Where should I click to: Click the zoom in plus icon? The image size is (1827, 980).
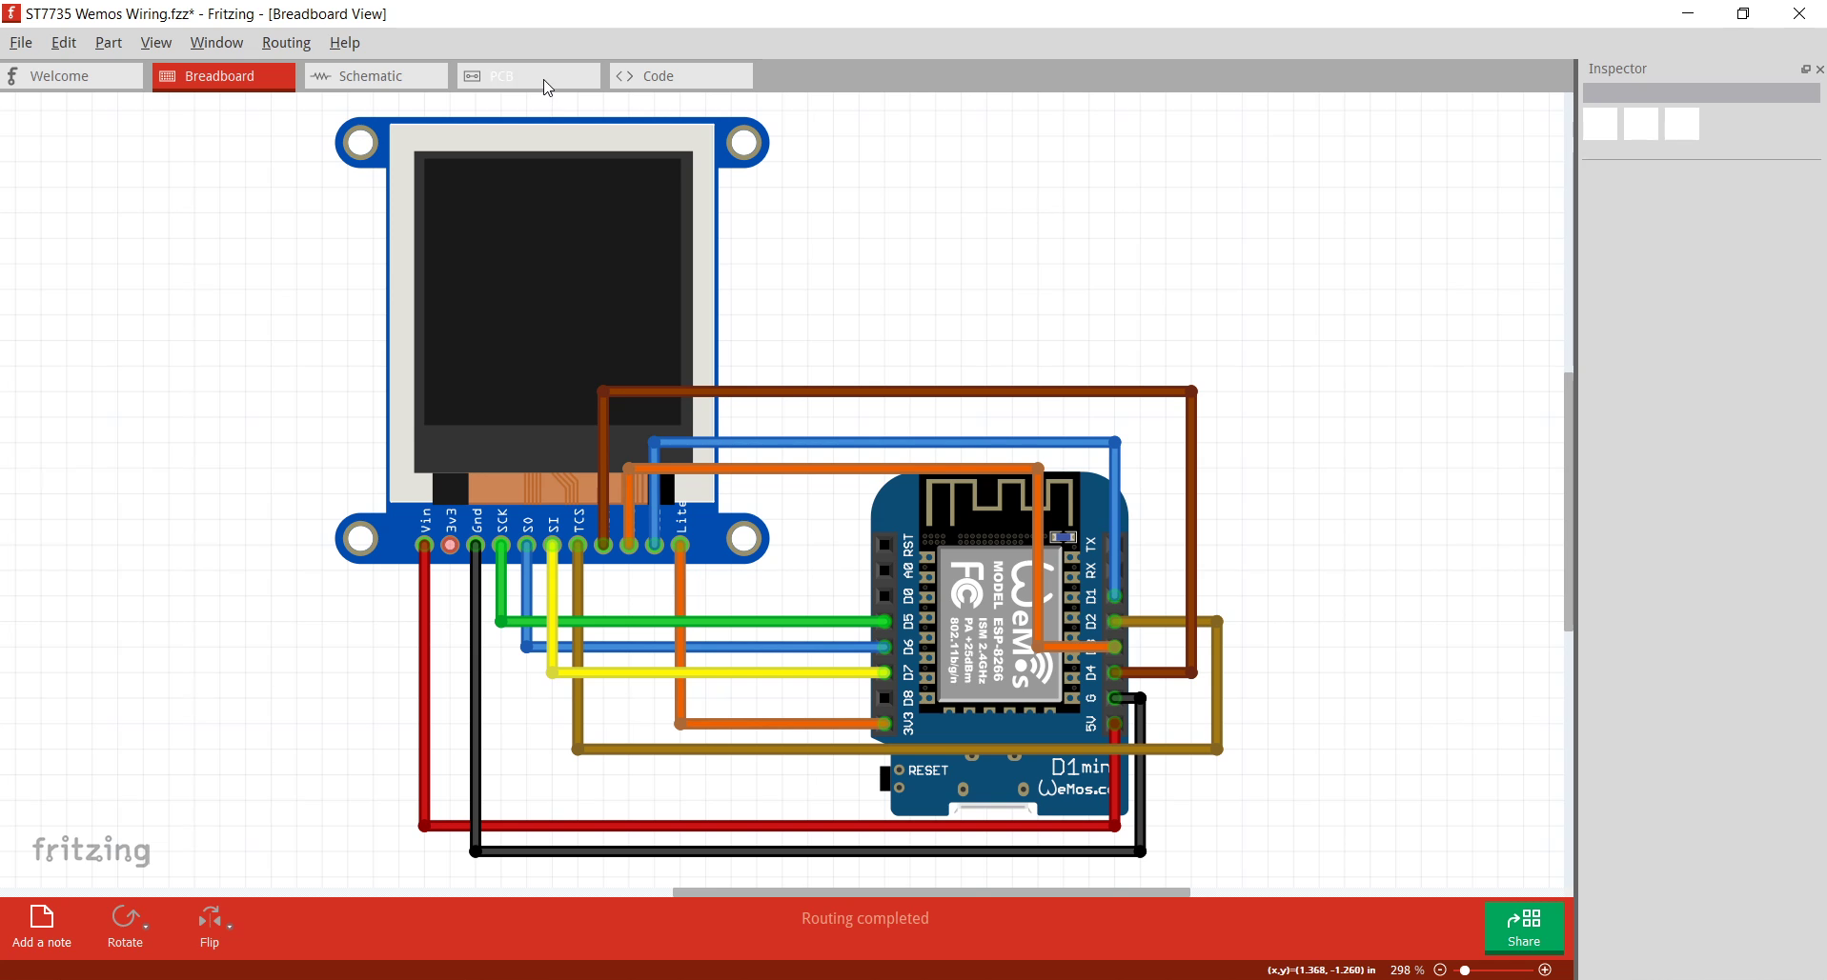coord(1545,970)
